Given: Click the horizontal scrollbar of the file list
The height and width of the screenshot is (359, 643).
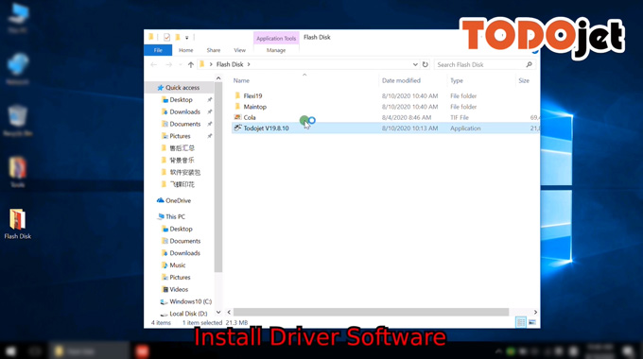Looking at the screenshot, I should point(371,313).
